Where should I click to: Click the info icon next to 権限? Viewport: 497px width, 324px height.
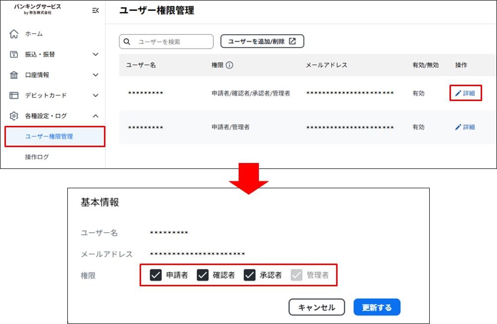pyautogui.click(x=230, y=65)
